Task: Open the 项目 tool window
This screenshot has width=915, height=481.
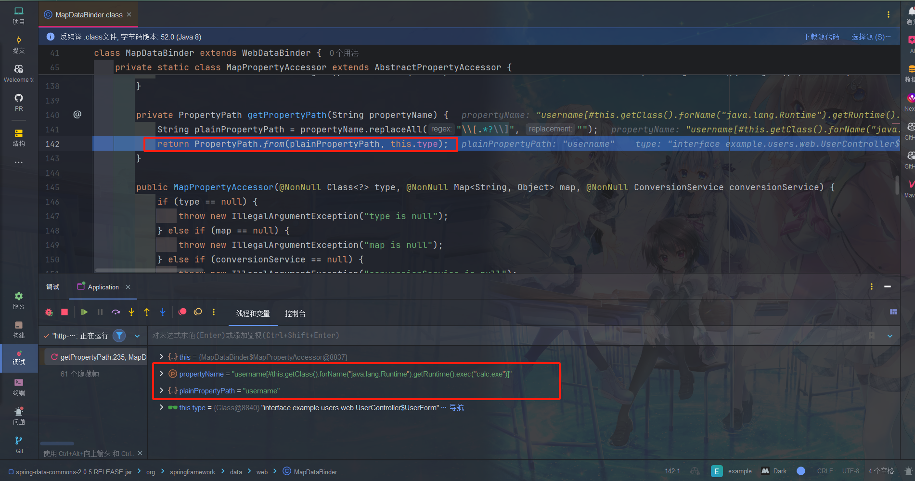Action: (19, 15)
